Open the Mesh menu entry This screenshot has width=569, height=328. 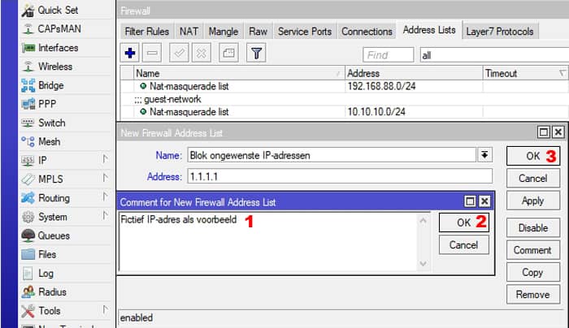(x=41, y=142)
